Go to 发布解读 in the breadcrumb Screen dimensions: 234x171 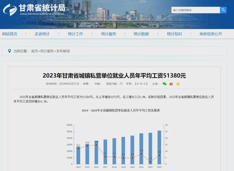[63, 51]
